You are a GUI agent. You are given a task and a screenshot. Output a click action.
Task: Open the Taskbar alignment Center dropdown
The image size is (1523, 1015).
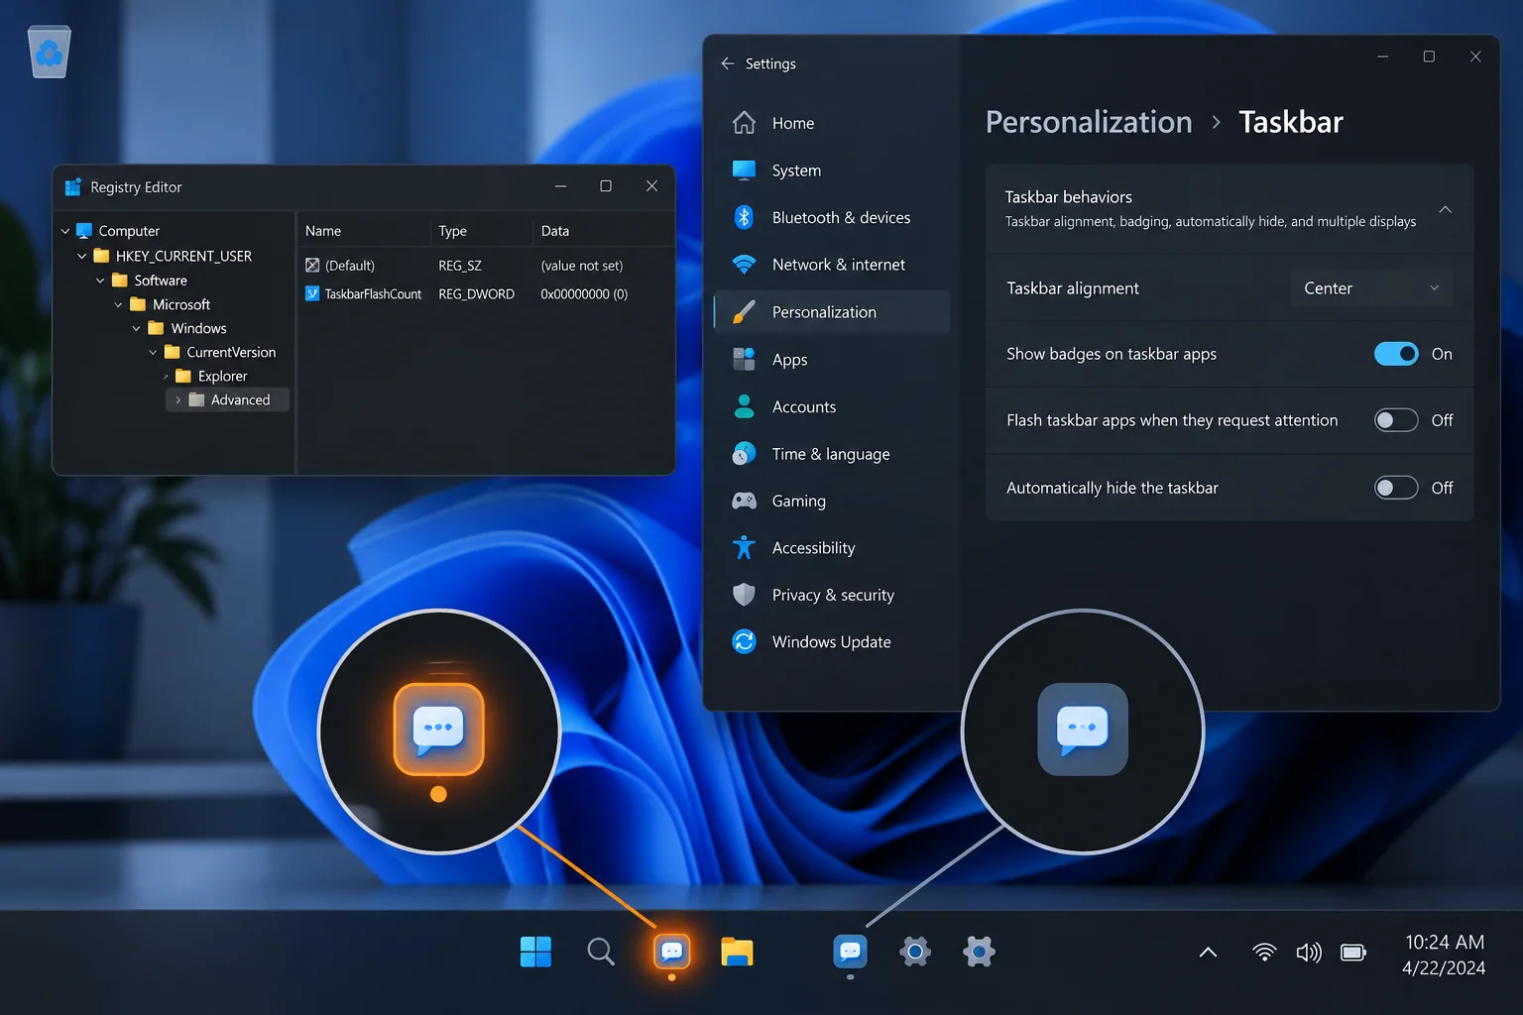(x=1371, y=288)
